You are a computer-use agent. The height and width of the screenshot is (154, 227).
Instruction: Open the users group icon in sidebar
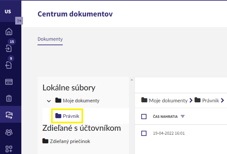(x=9, y=132)
